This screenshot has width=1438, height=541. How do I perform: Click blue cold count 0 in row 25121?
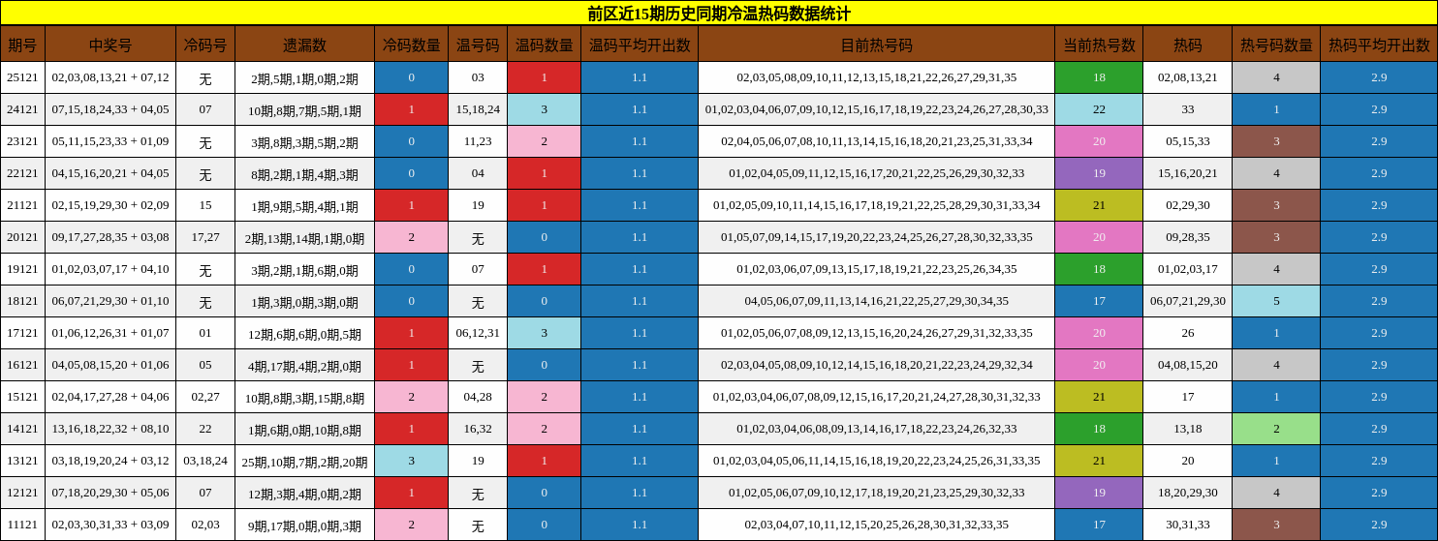click(x=411, y=77)
